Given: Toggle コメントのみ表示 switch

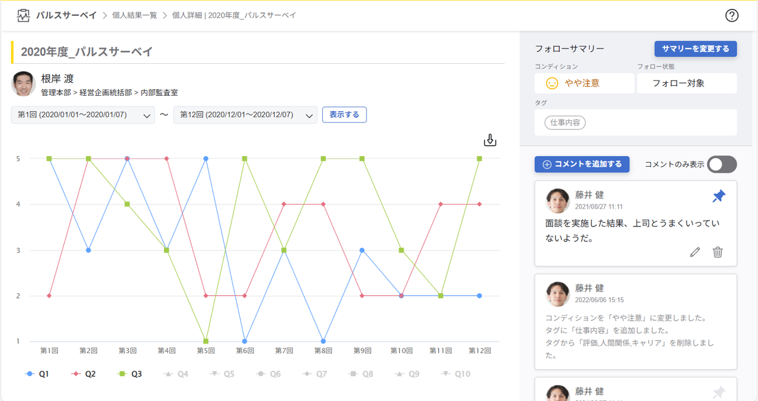Looking at the screenshot, I should [x=721, y=164].
